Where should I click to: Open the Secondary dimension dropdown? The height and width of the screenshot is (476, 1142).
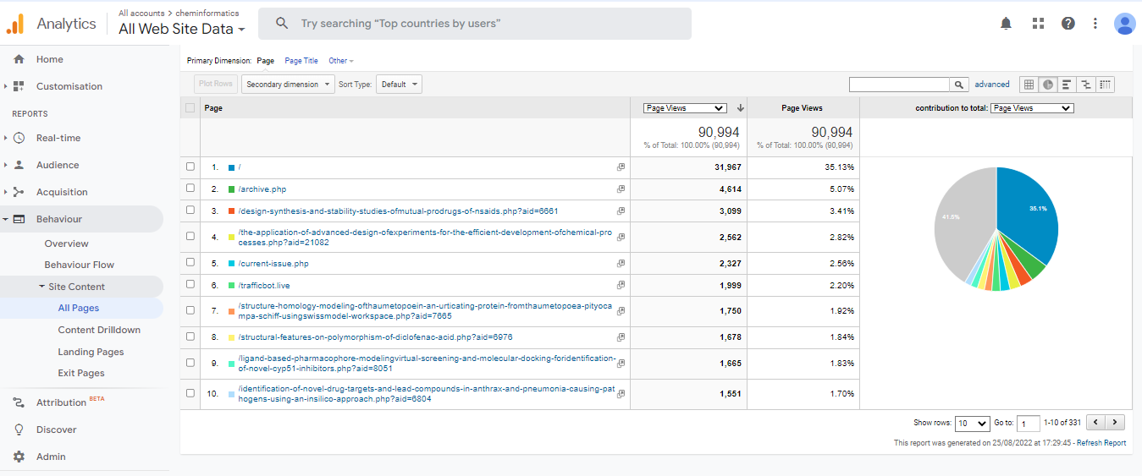tap(288, 85)
